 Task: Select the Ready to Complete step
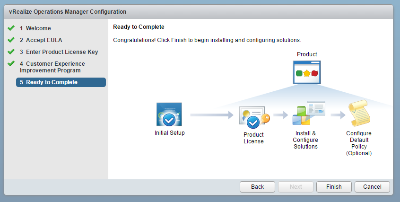pyautogui.click(x=61, y=82)
